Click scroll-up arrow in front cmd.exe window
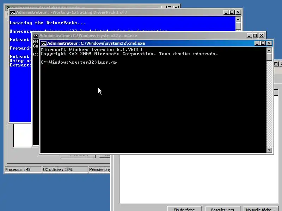Screen dimensions: 282x211 269,50
